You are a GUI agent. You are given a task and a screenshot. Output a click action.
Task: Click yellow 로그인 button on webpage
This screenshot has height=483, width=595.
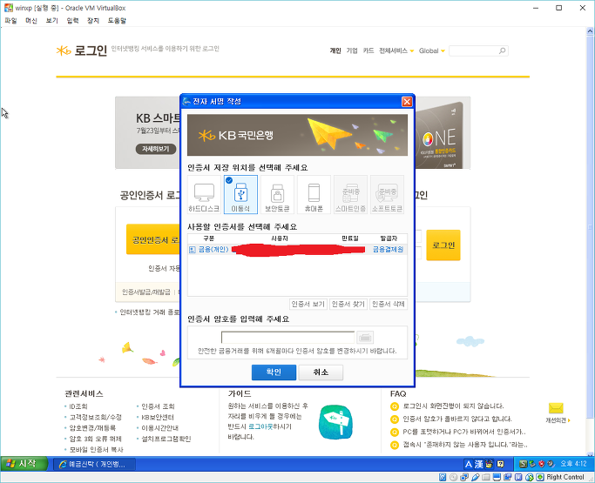tap(443, 245)
